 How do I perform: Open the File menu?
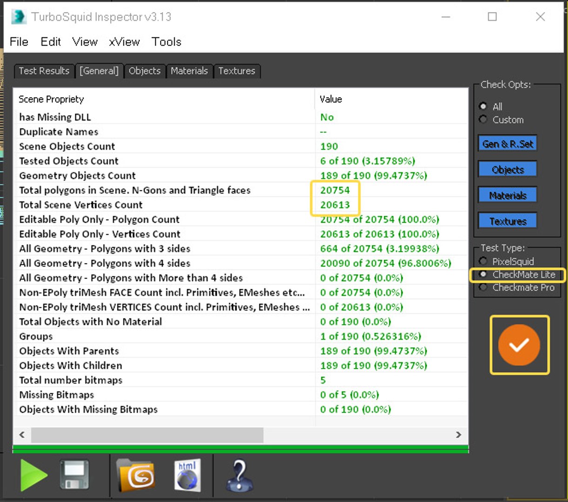[19, 42]
